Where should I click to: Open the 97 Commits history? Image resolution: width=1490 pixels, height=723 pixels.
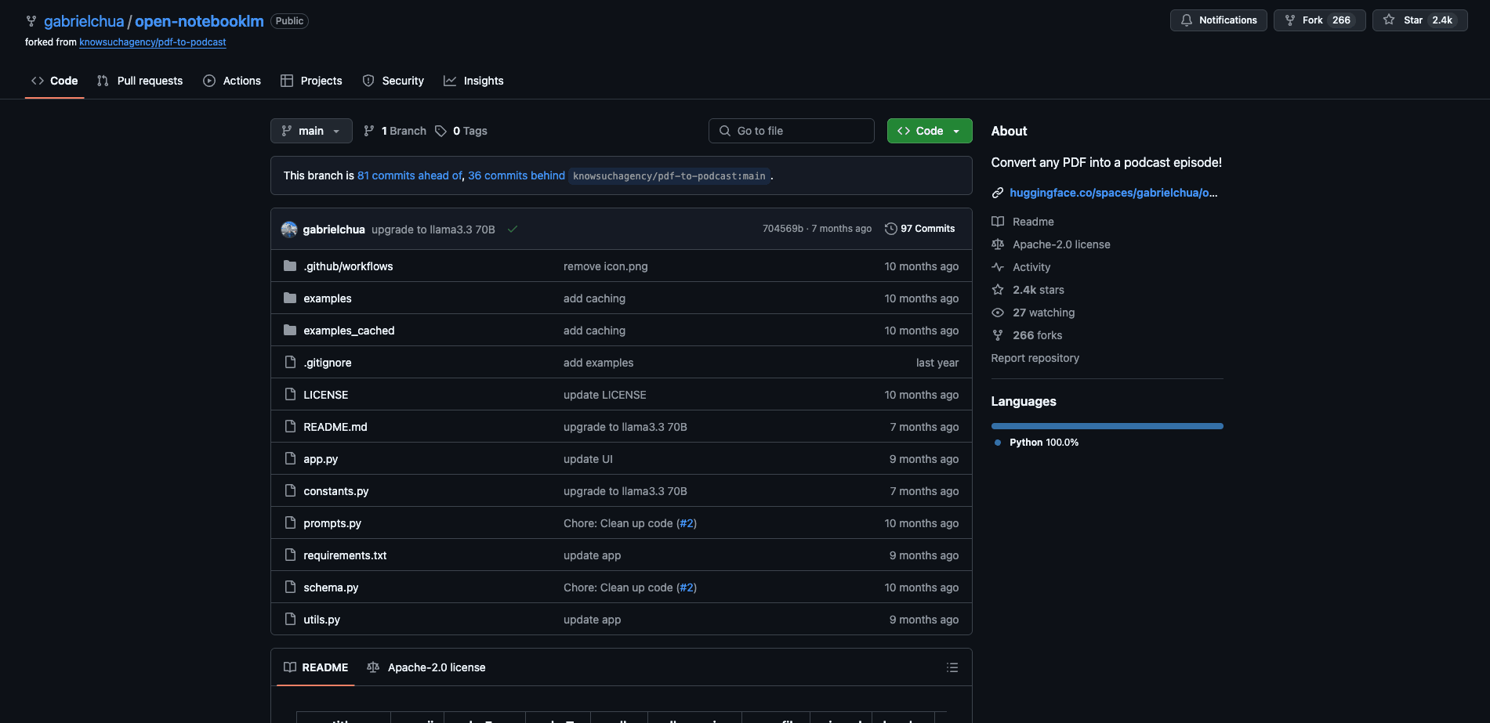(919, 229)
